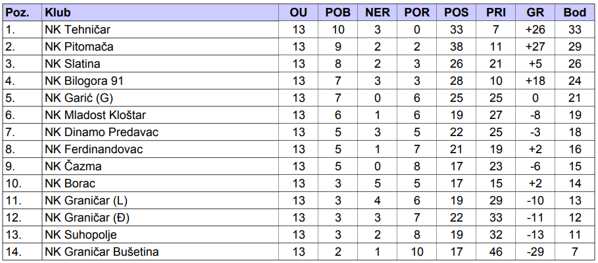Select the NK Čazma cell
This screenshot has height=263, width=598.
coord(73,166)
